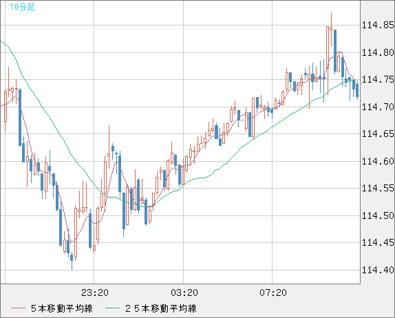395x318 pixels.
Task: Click the 10分足 chart interval label
Action: click(22, 7)
